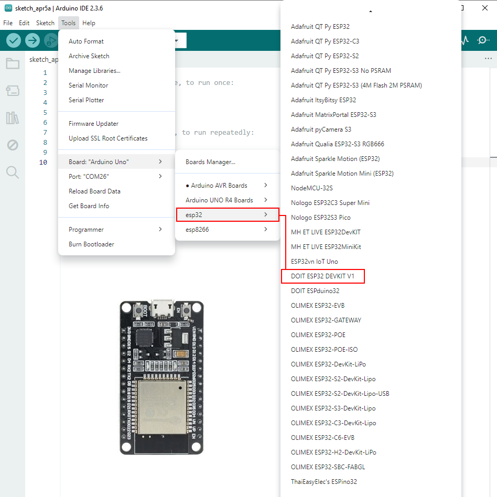
Task: Open the Search magnifier in sidebar
Action: pos(13,172)
